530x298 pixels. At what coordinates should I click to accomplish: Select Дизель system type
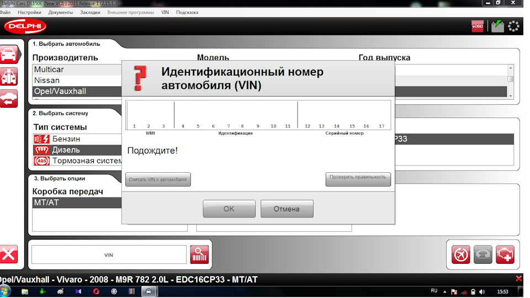click(77, 150)
